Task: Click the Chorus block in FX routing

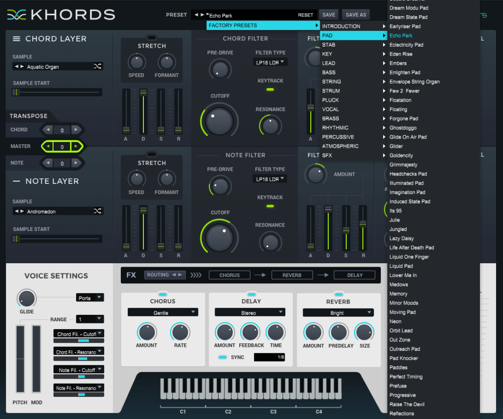Action: tap(229, 275)
